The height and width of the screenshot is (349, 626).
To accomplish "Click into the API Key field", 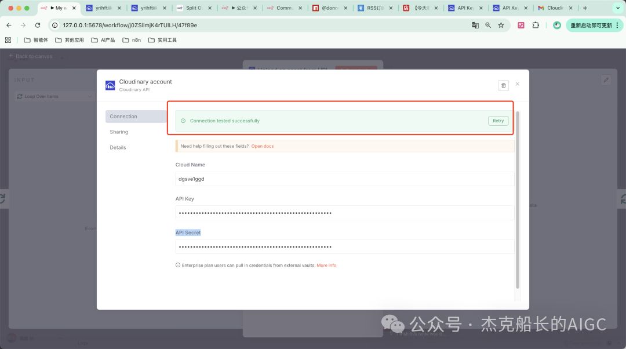I will (x=344, y=213).
